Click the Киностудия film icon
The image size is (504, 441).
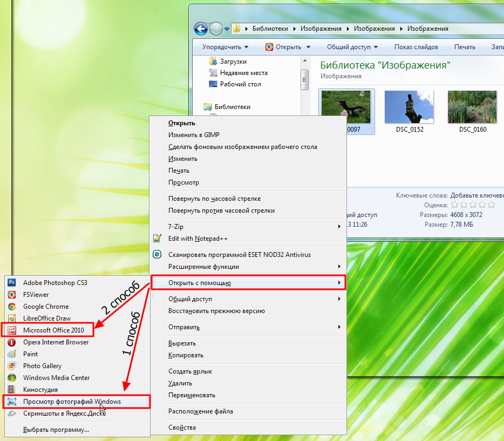coord(12,390)
